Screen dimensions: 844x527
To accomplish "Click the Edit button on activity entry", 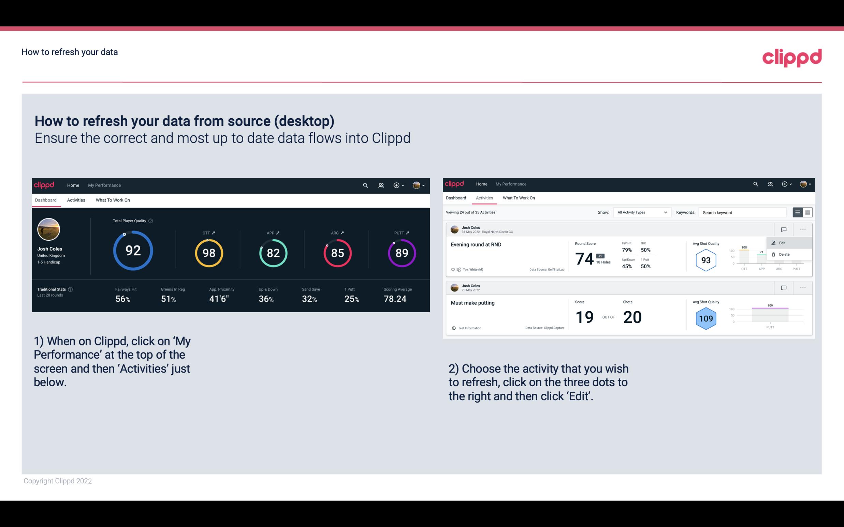I will [x=783, y=243].
